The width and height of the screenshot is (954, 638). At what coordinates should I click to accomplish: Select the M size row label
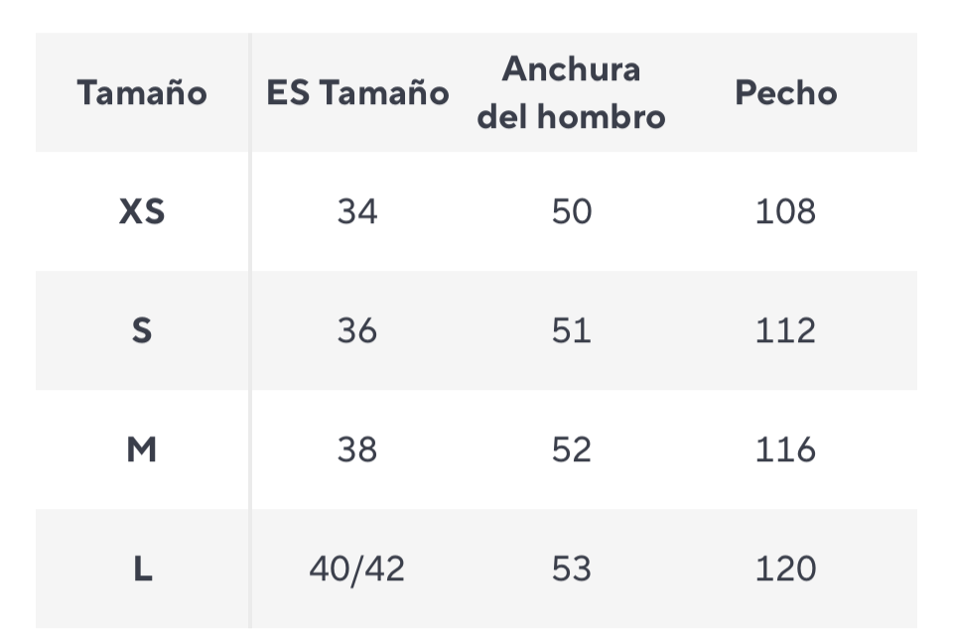click(x=142, y=450)
